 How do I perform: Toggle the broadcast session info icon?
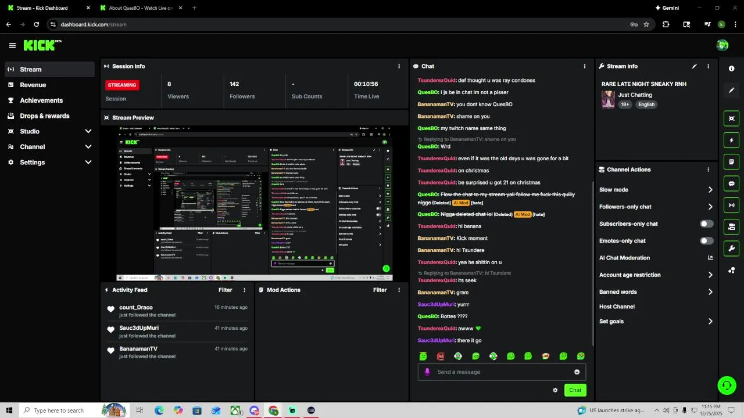731,205
